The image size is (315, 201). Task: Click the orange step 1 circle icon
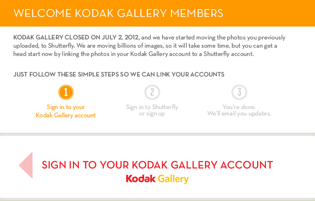66,92
